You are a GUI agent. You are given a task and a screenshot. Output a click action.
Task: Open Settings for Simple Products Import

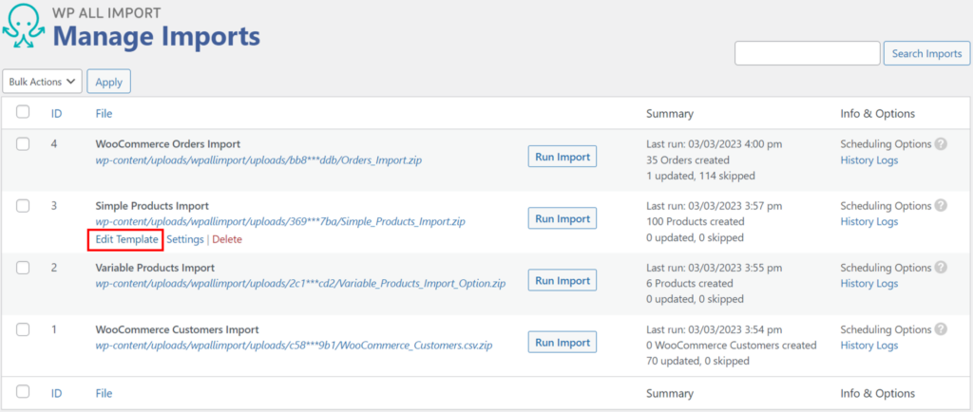(185, 239)
